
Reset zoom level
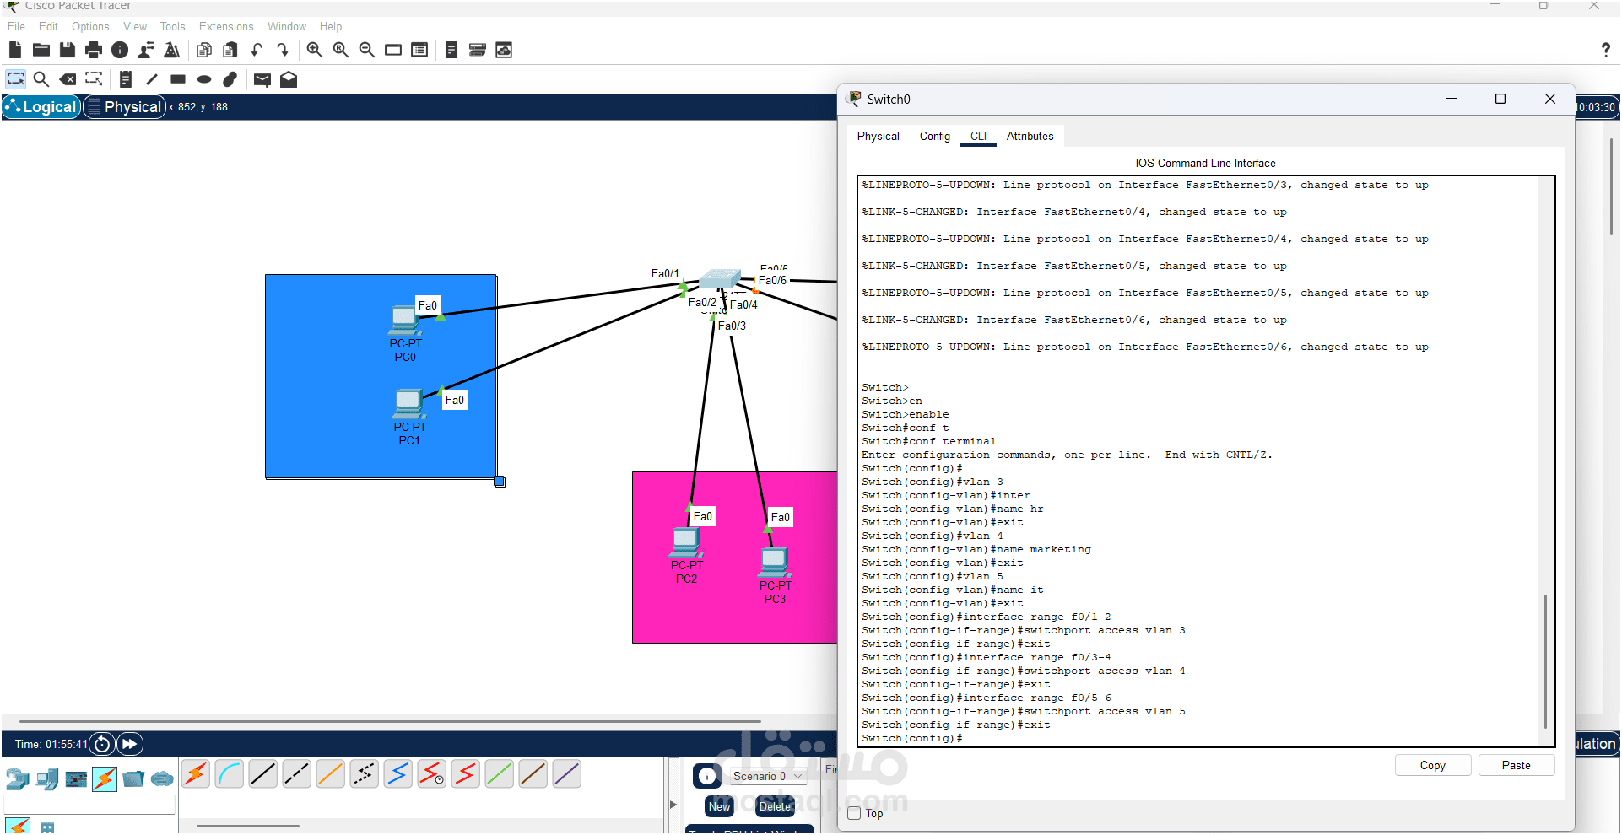pos(341,51)
